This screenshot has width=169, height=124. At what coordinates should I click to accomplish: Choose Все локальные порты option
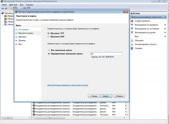click(x=49, y=50)
